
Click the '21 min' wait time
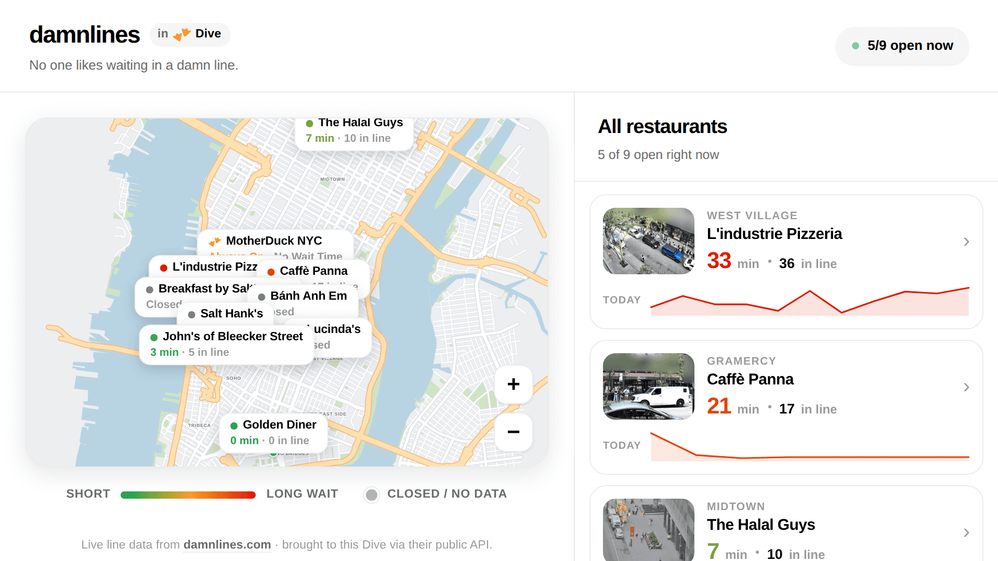pyautogui.click(x=733, y=406)
